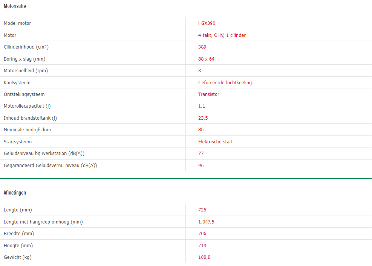This screenshot has height=266, width=372.
Task: Select the 96 guaranteed sound level value
Action: [201, 165]
